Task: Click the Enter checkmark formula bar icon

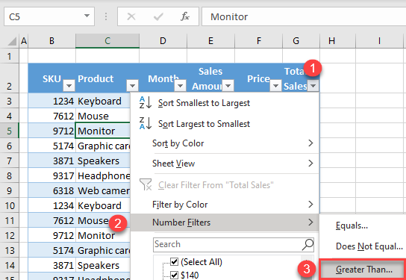Action: click(158, 17)
